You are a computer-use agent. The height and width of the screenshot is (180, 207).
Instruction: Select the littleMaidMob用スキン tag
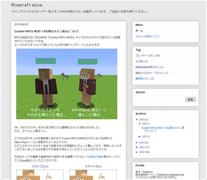click(148, 67)
